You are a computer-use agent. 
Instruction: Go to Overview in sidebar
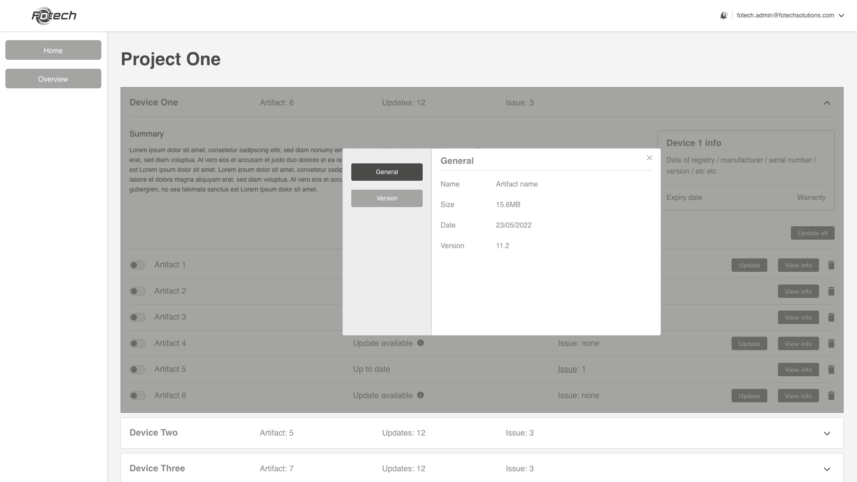(x=53, y=79)
